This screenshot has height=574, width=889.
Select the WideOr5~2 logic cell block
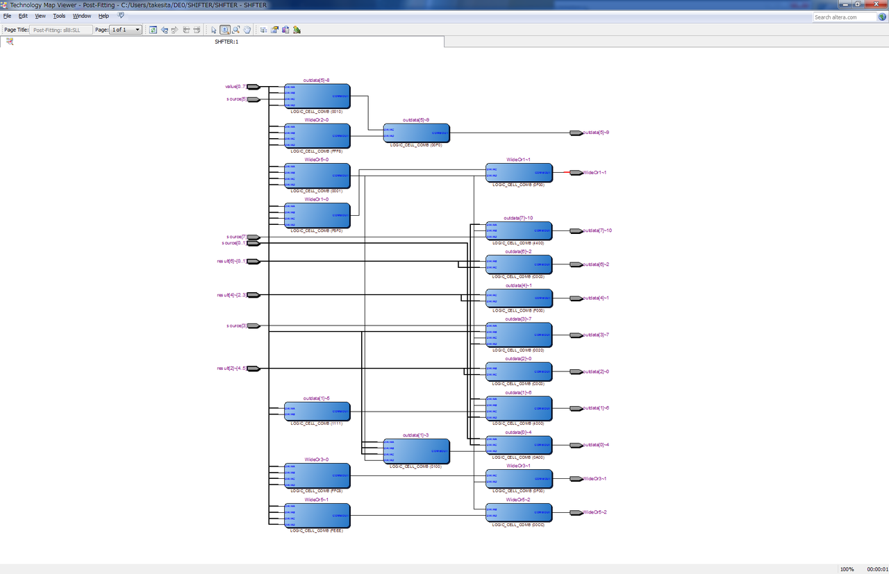519,513
